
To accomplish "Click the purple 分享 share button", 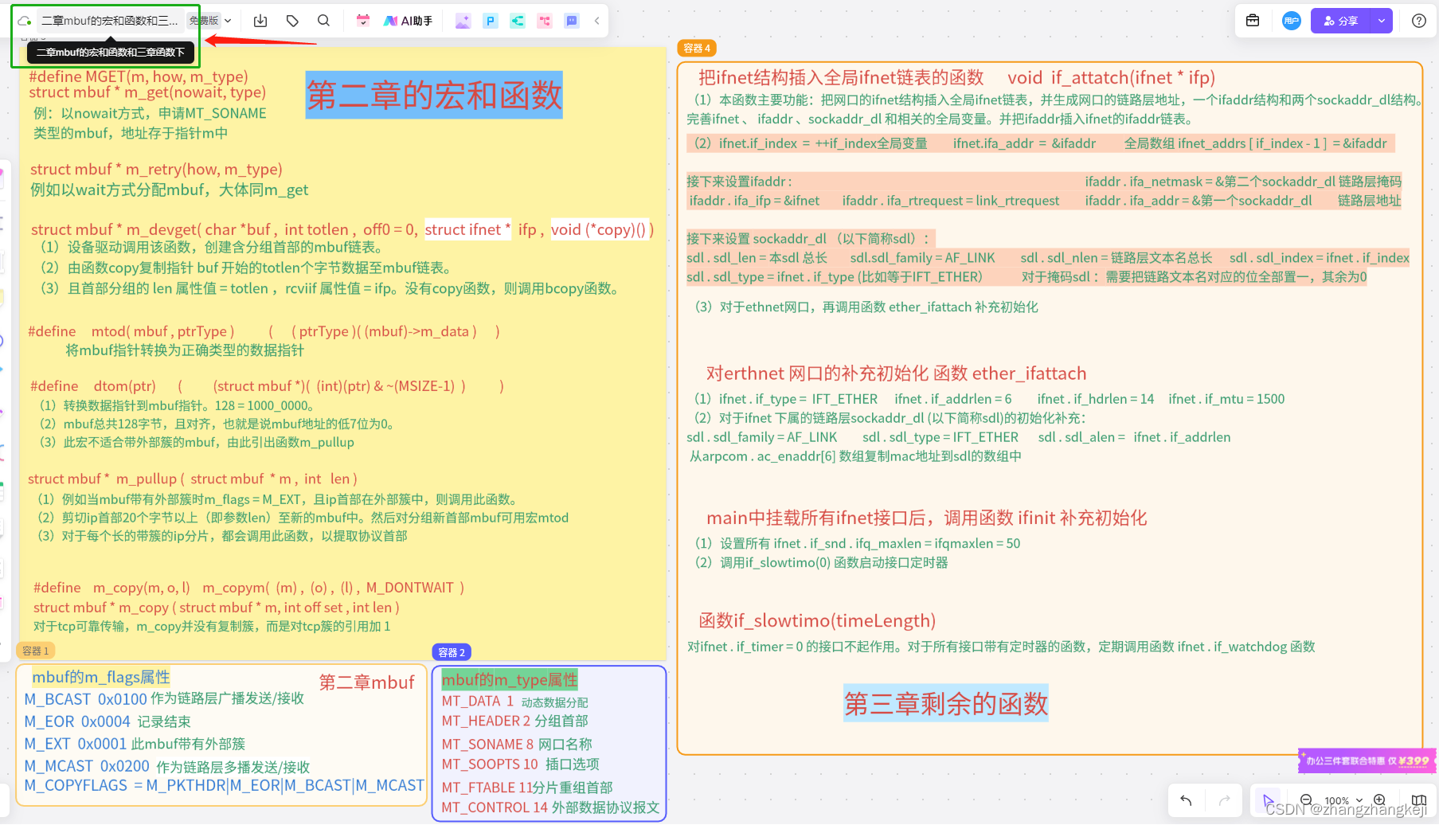I will 1341,21.
